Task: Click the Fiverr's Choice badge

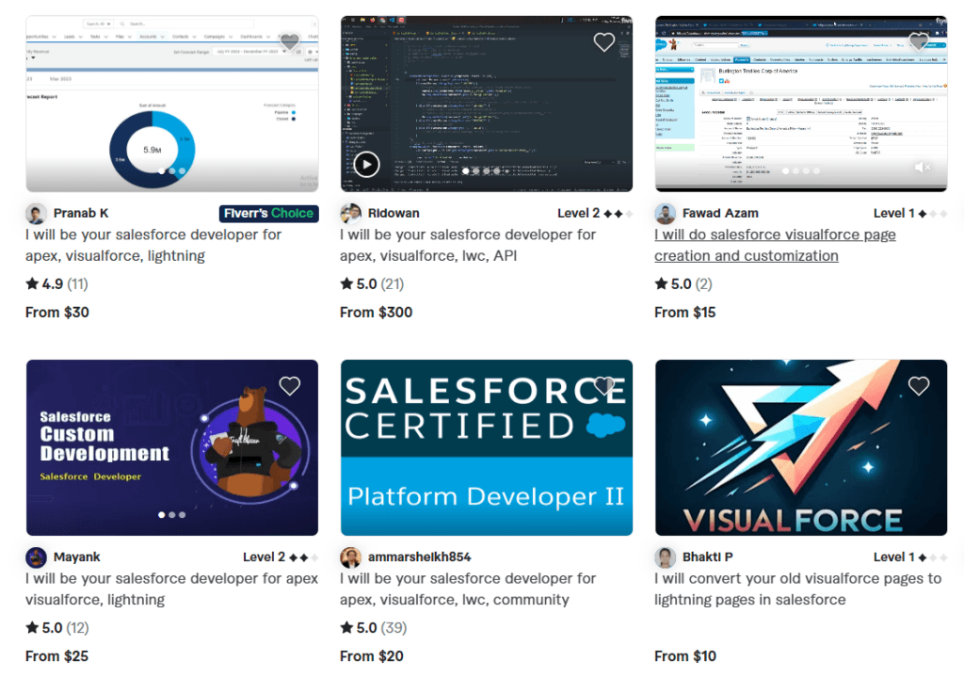Action: [268, 214]
